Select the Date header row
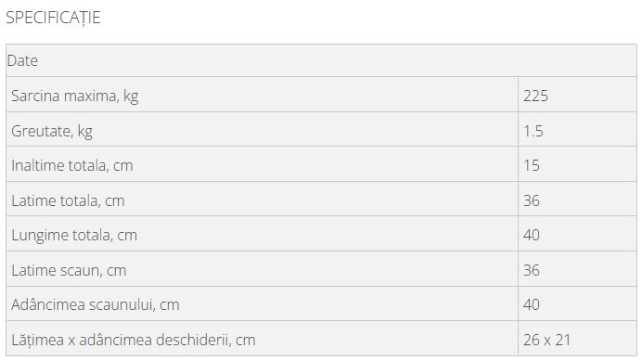The width and height of the screenshot is (642, 361). [x=321, y=60]
